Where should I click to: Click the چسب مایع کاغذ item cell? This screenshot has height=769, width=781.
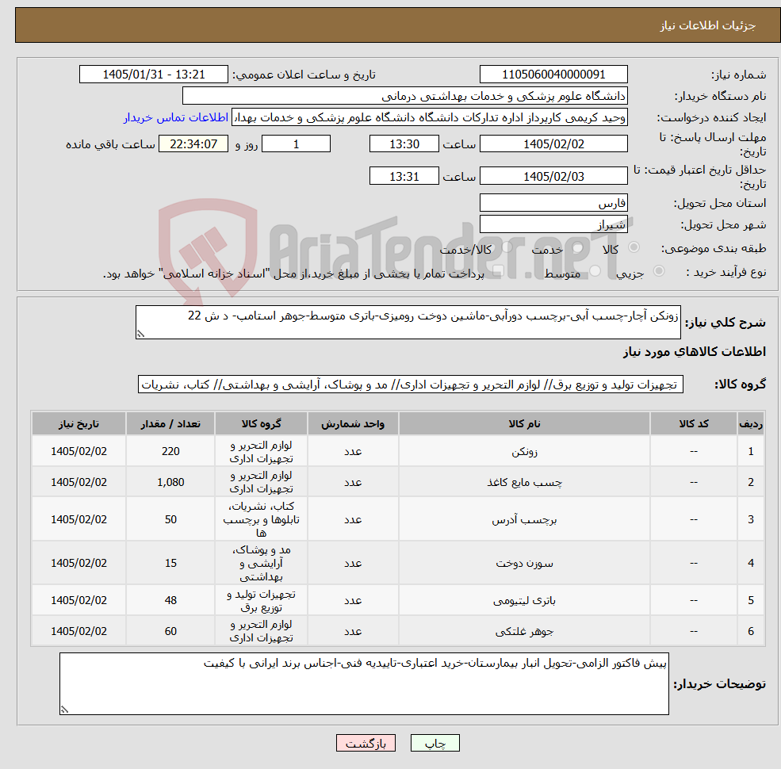524,482
